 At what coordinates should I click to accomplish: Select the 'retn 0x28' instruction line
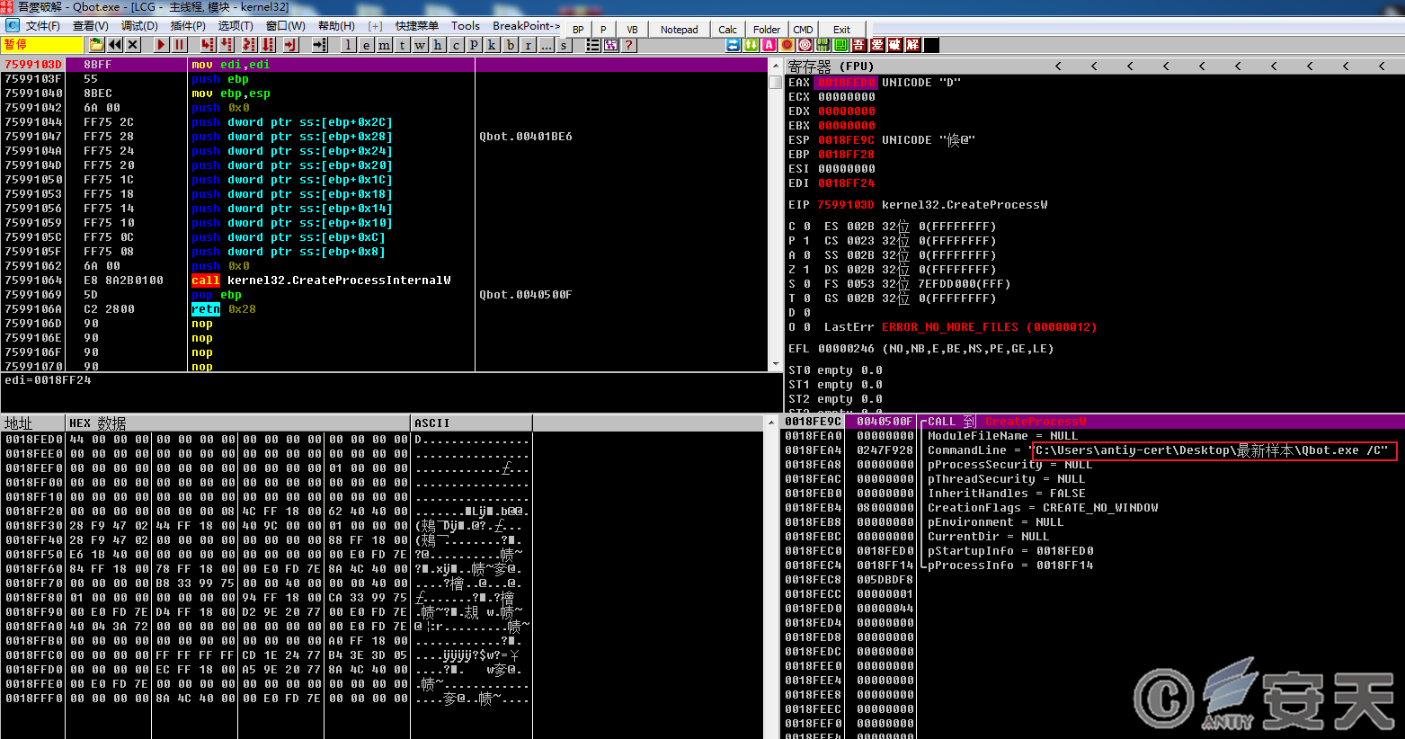point(385,309)
